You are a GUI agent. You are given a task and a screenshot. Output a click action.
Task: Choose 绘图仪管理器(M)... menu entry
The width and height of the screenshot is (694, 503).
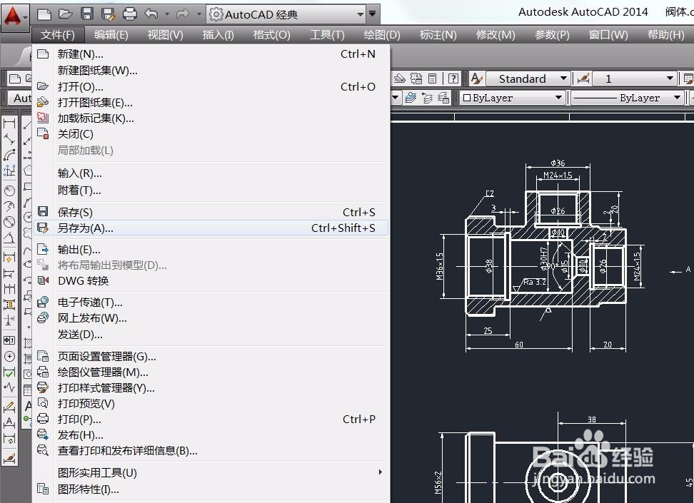pyautogui.click(x=211, y=372)
